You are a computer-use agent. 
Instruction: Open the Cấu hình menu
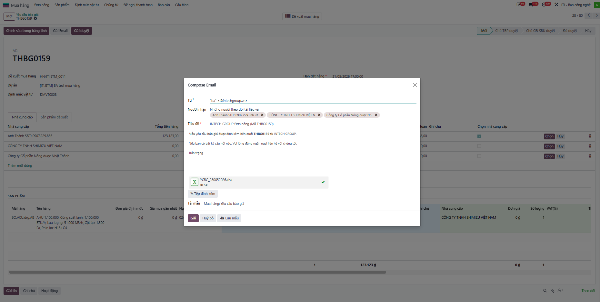182,5
